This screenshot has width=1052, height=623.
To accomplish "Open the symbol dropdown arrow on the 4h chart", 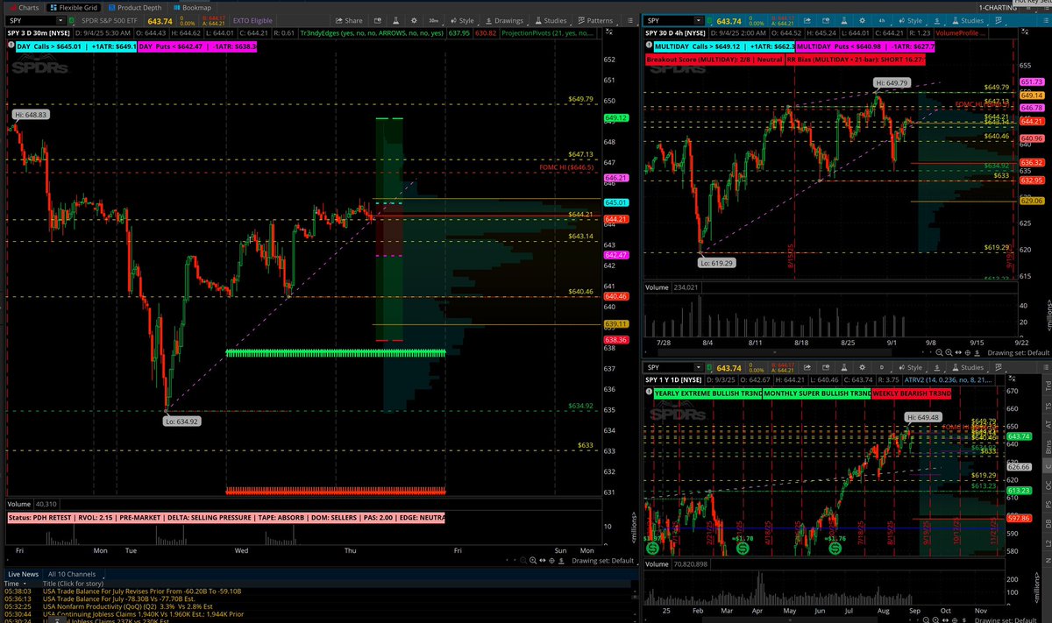I will tap(699, 21).
